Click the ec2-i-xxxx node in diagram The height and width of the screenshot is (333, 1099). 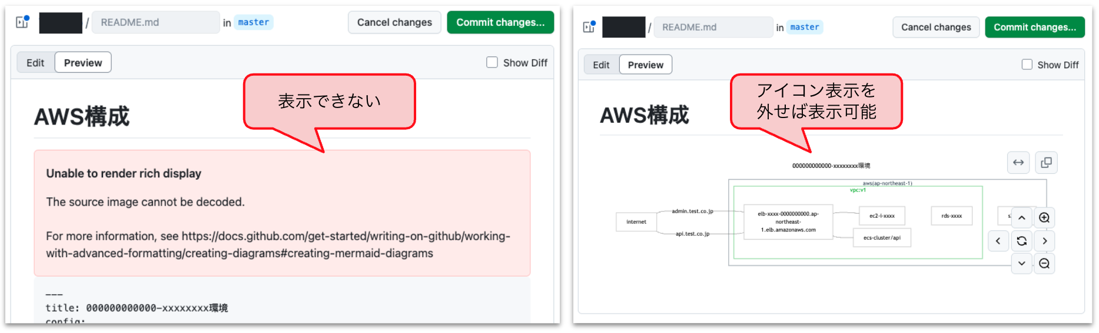click(882, 216)
